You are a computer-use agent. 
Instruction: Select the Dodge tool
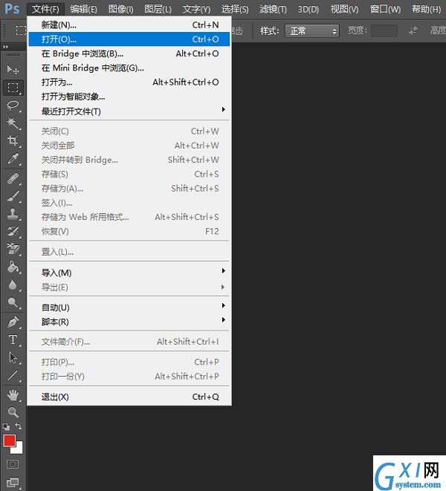(13, 302)
